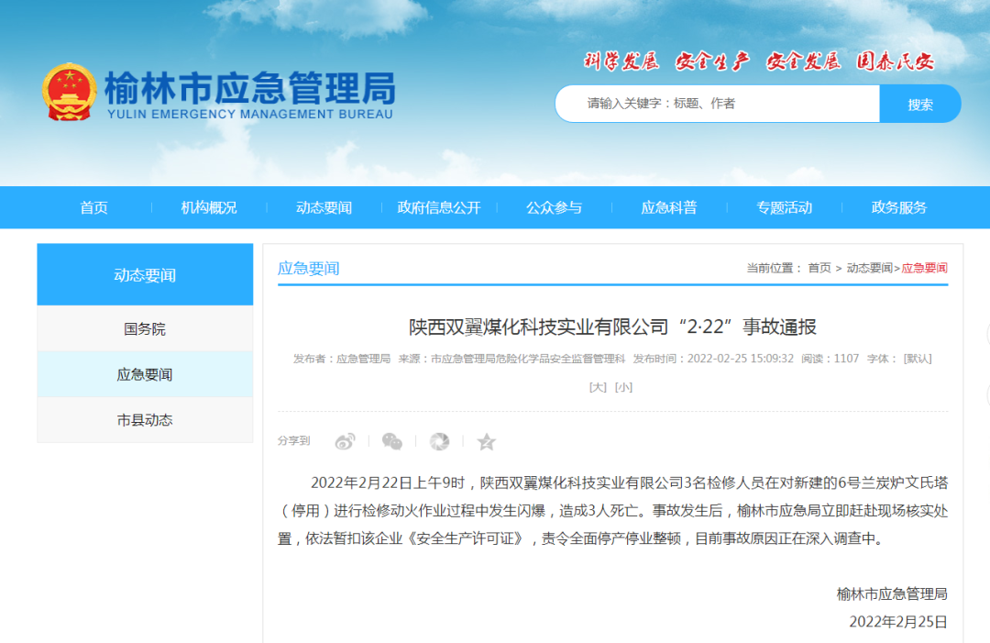Open the 应急科普 navigation item

tap(669, 207)
